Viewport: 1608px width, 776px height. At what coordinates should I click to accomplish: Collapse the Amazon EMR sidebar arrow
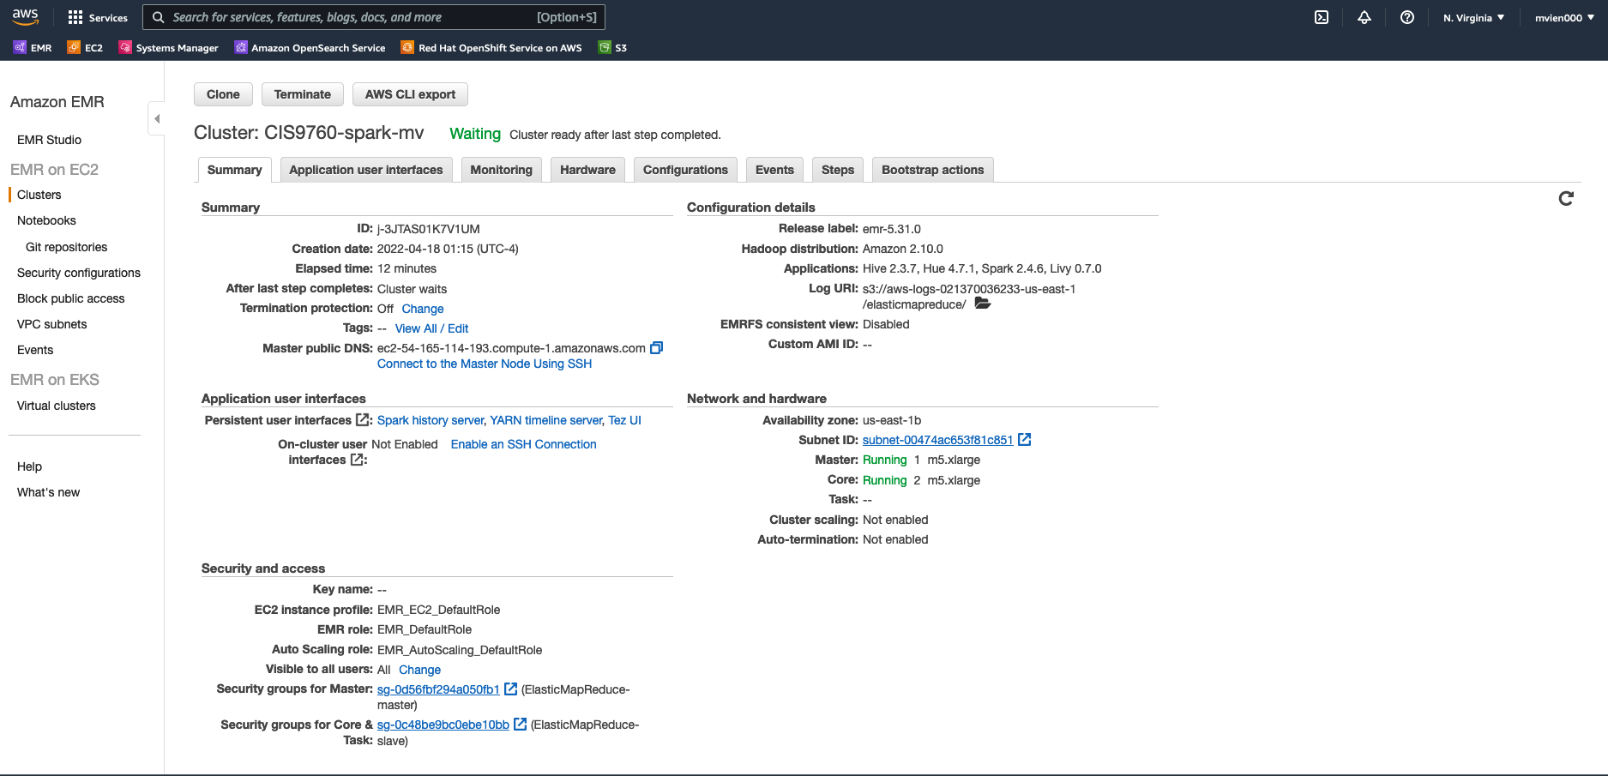point(156,118)
